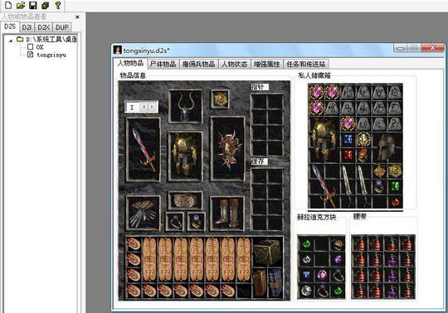Select the equipped horned helmet
Viewport: 448px width, 313px height.
tap(185, 106)
